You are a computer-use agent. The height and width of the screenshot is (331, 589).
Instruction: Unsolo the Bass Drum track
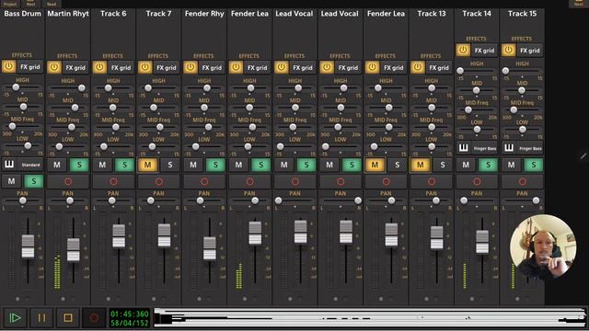34,181
